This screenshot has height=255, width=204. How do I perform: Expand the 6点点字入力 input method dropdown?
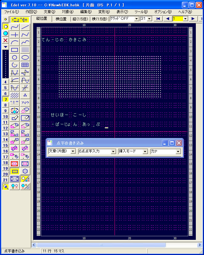tap(113, 151)
